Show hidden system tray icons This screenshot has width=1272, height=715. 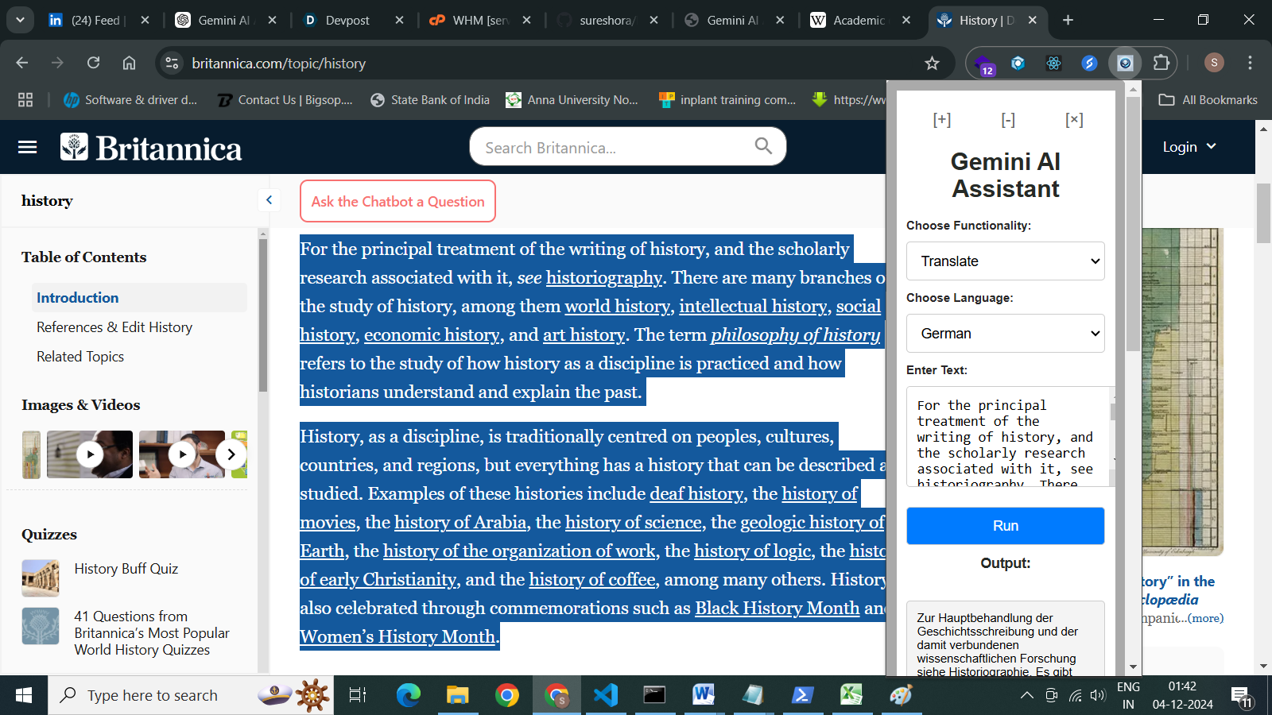tap(1027, 695)
